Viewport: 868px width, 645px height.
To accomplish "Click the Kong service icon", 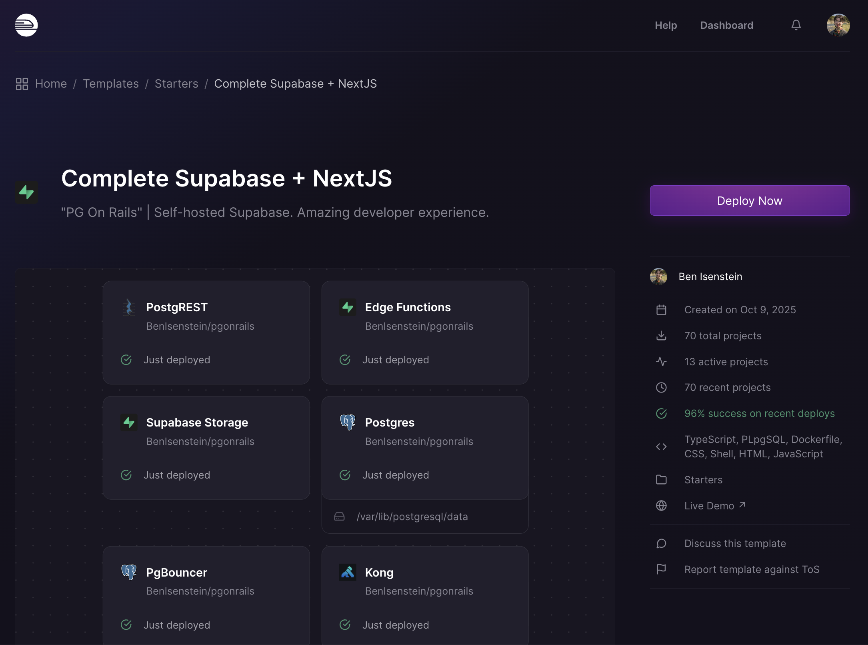I will pos(348,572).
